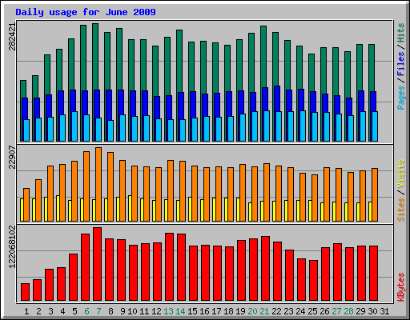Image resolution: width=410 pixels, height=320 pixels.
Task: Click the green weekend day label 20
Action: pyautogui.click(x=252, y=311)
